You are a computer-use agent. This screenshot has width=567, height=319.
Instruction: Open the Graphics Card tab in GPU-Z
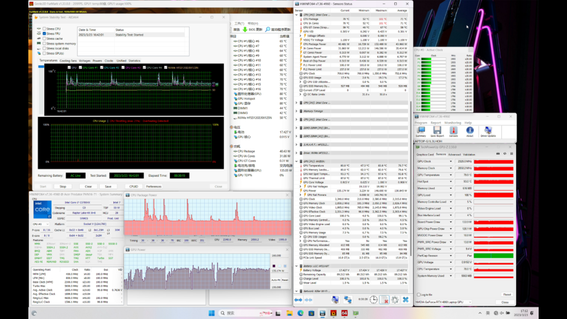[x=425, y=154]
